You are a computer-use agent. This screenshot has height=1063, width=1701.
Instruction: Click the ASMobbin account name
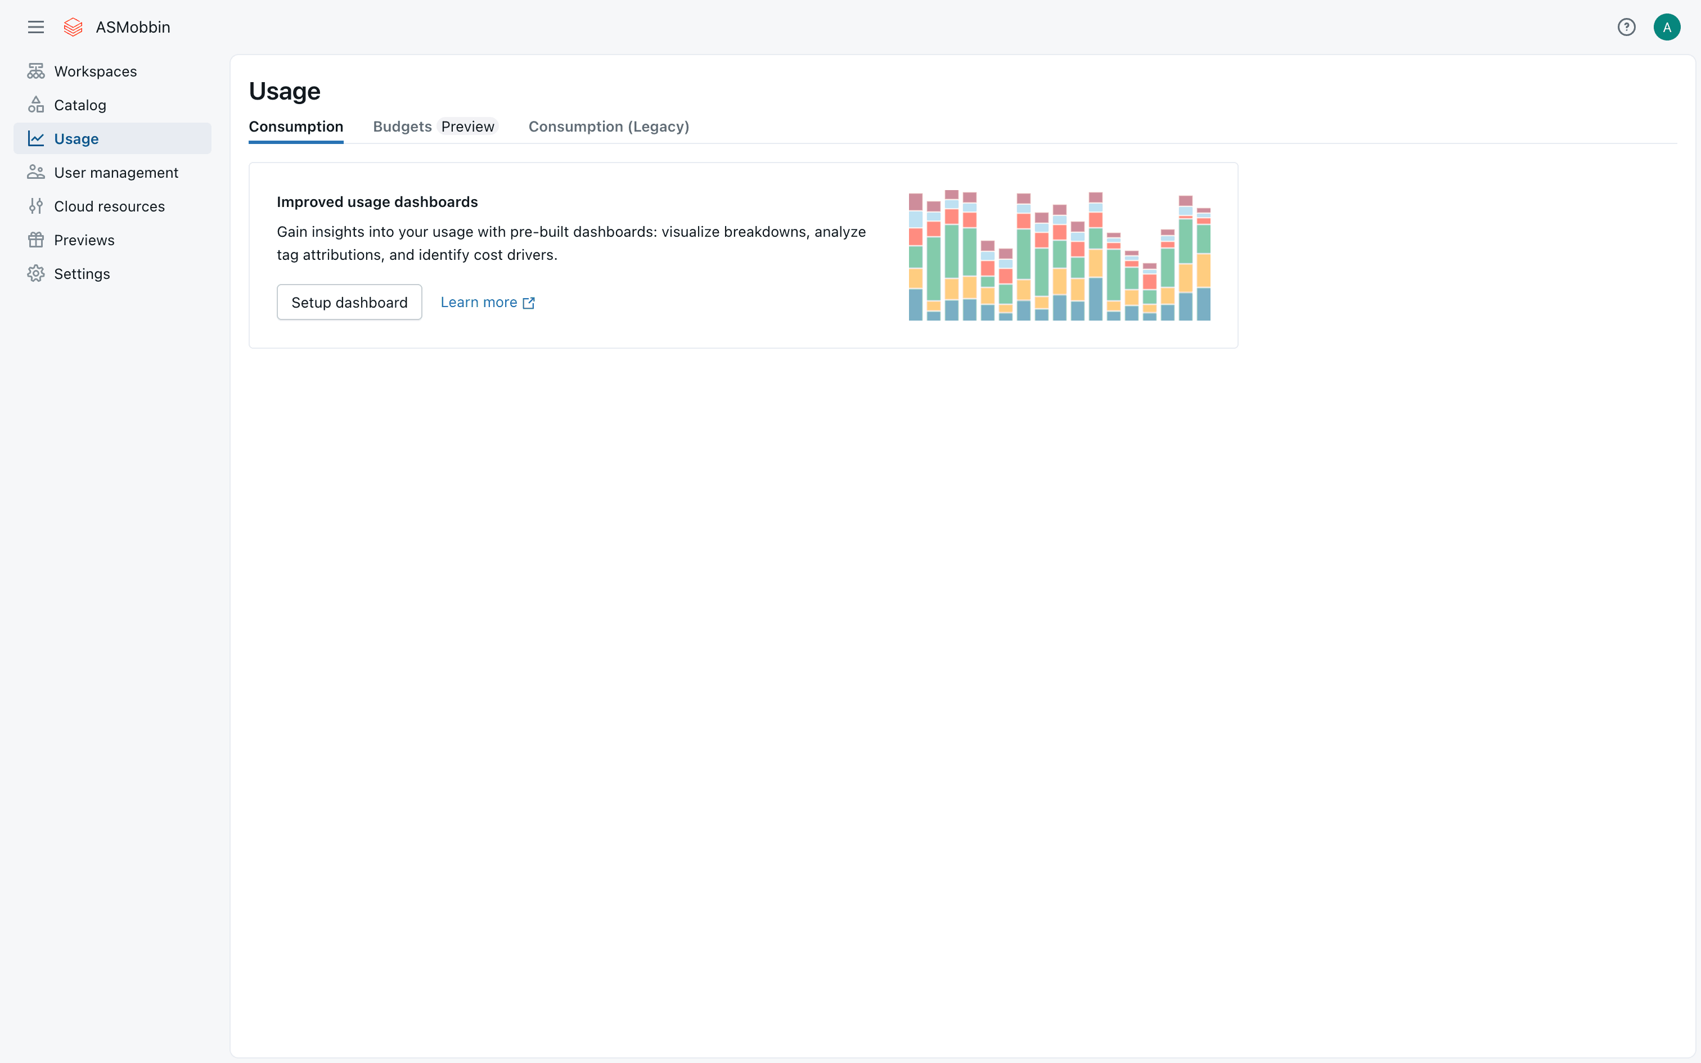pyautogui.click(x=133, y=27)
